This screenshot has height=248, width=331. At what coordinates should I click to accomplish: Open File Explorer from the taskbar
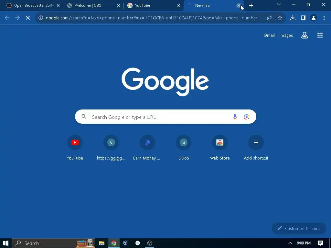tap(102, 243)
